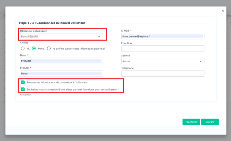Proceed with the Suivant button

(210, 122)
